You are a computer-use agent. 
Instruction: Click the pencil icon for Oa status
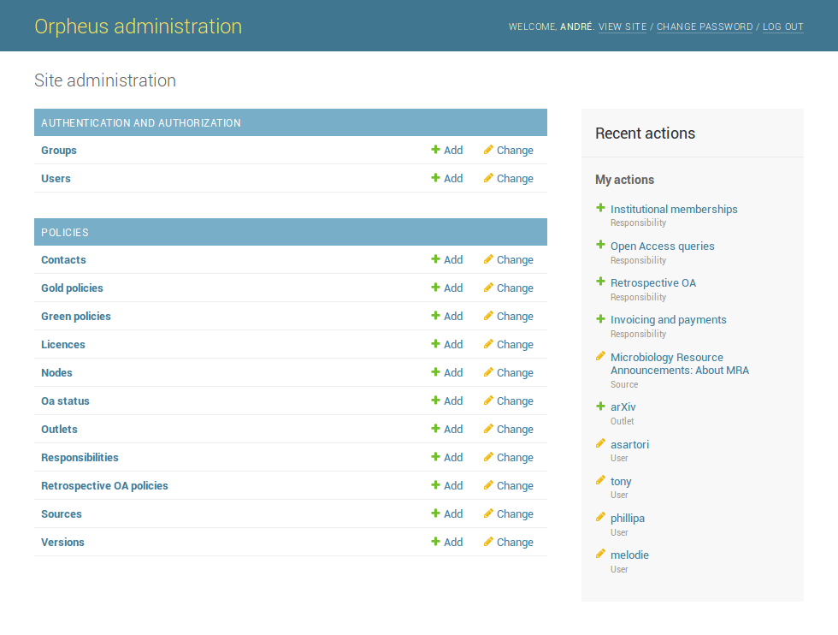point(488,401)
